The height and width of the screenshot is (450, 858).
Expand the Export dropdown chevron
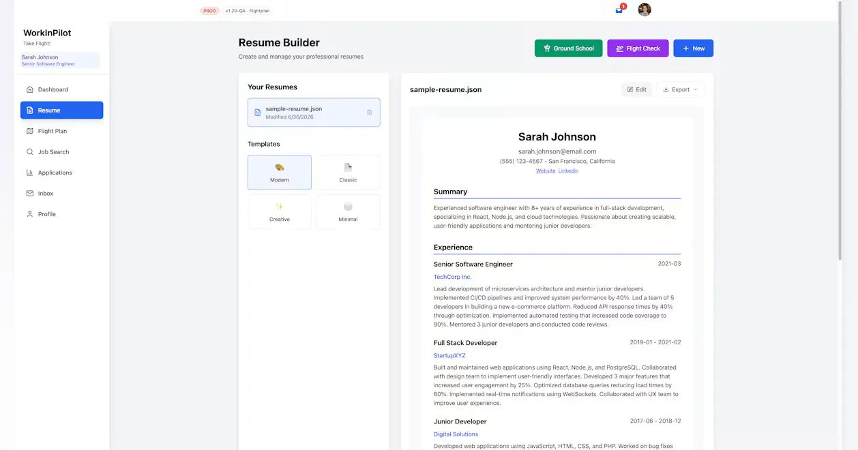(x=696, y=89)
